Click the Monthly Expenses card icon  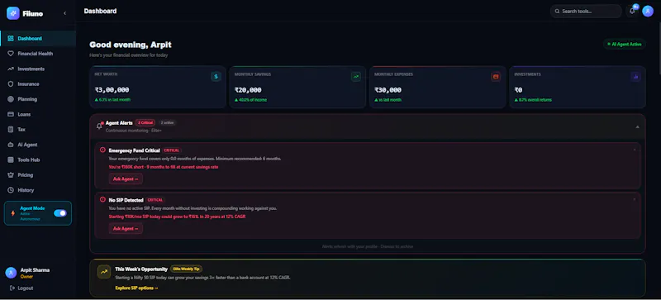pos(496,77)
